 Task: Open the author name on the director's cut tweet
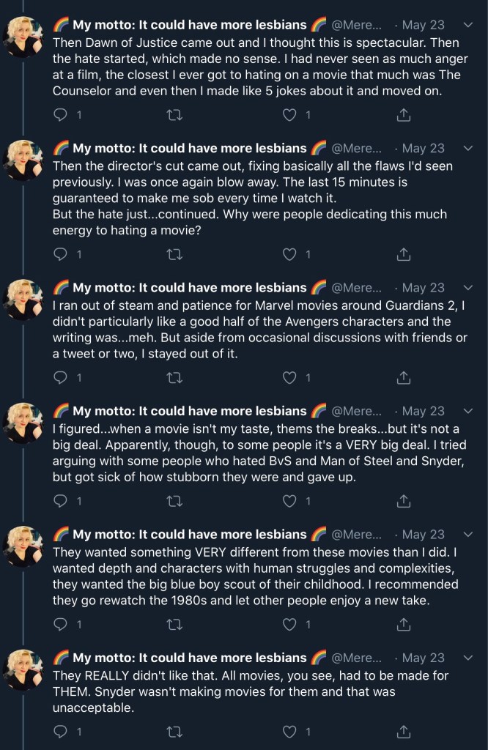(189, 148)
